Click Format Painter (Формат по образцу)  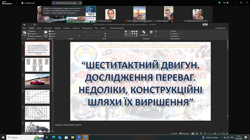(34, 36)
